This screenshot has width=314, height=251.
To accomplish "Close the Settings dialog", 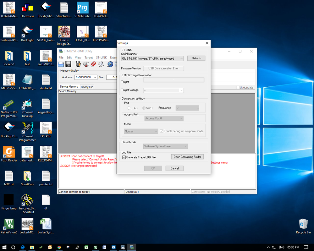I will pos(207,43).
